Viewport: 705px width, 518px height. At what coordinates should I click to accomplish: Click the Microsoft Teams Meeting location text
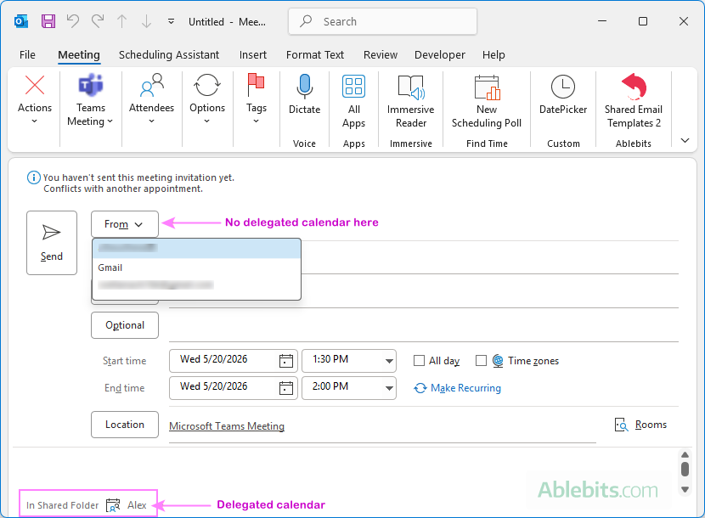(227, 425)
